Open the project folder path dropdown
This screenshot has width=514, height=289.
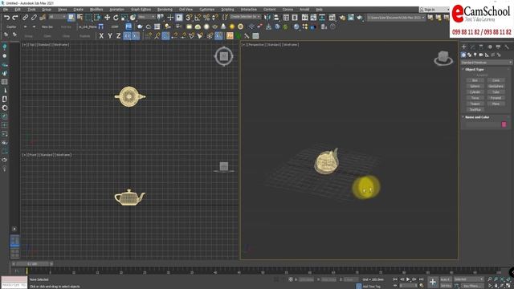[x=396, y=18]
